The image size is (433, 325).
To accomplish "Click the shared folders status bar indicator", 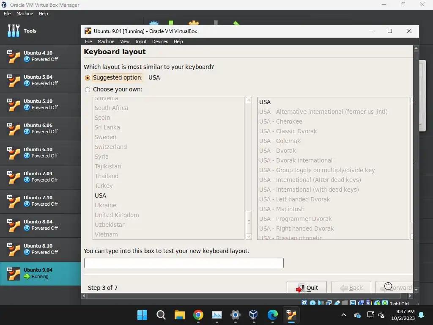I will (345, 303).
